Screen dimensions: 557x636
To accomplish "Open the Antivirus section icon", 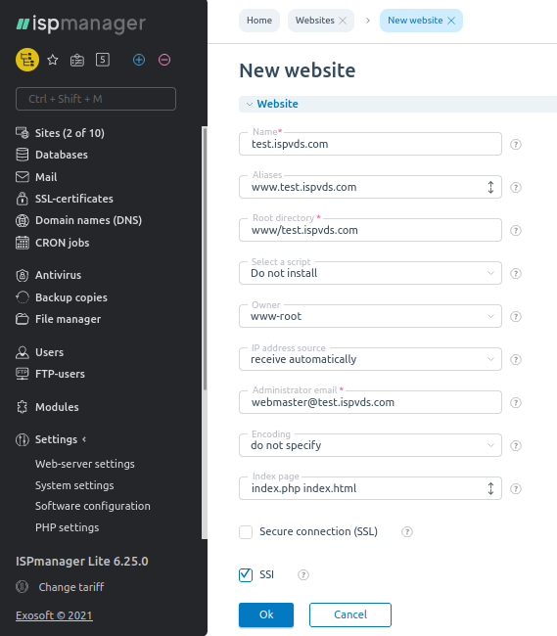I will pos(23,275).
